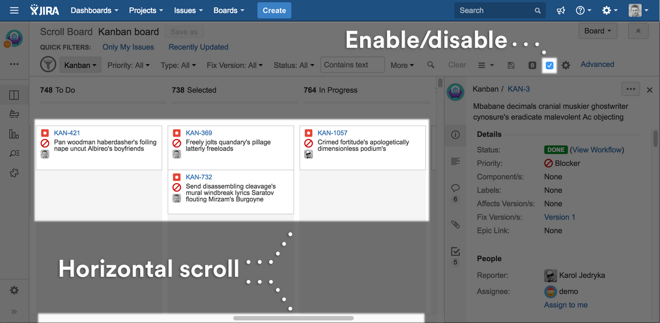
Task: Open the Projects menu
Action: tap(146, 10)
